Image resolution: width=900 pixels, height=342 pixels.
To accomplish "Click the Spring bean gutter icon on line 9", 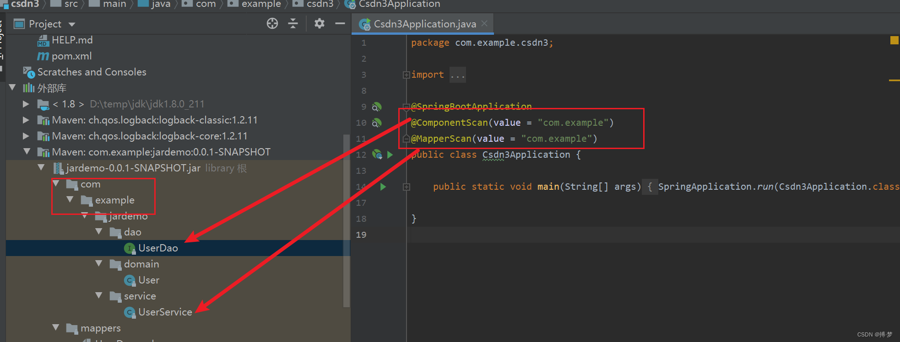I will pyautogui.click(x=377, y=107).
